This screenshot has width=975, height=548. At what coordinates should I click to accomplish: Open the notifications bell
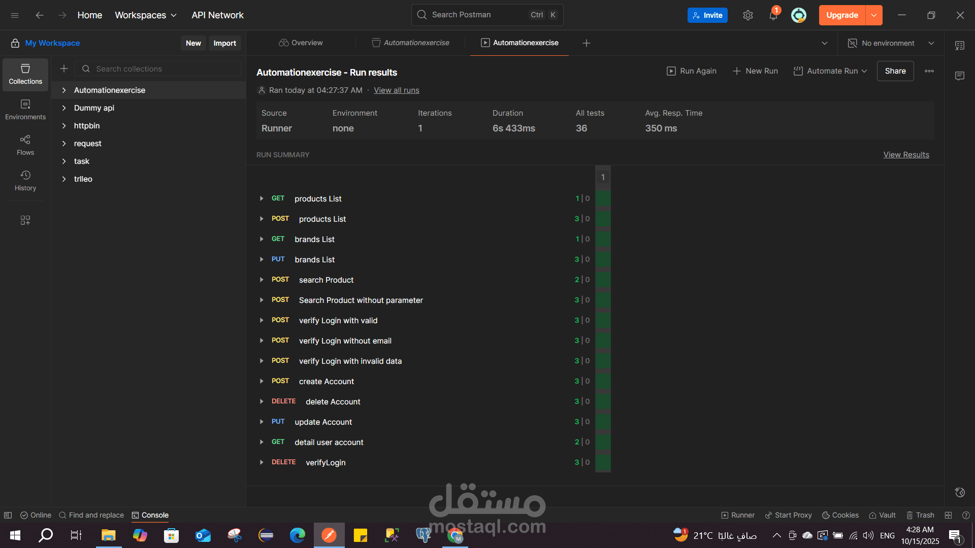pos(773,15)
